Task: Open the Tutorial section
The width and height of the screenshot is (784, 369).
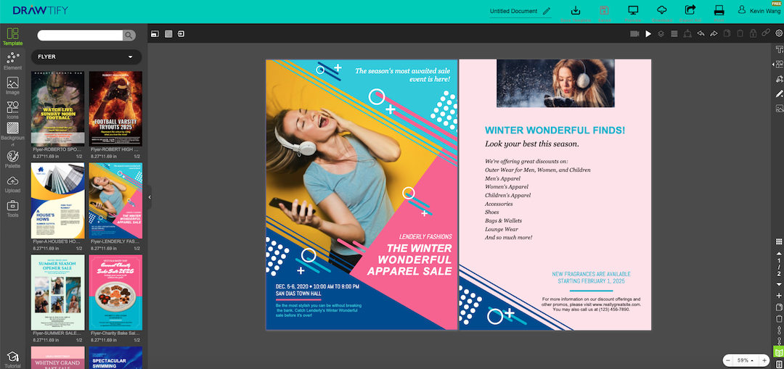Action: 12,360
